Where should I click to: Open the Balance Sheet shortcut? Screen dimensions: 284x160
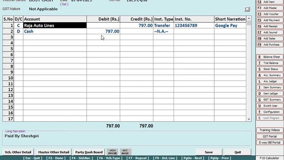[270, 57]
